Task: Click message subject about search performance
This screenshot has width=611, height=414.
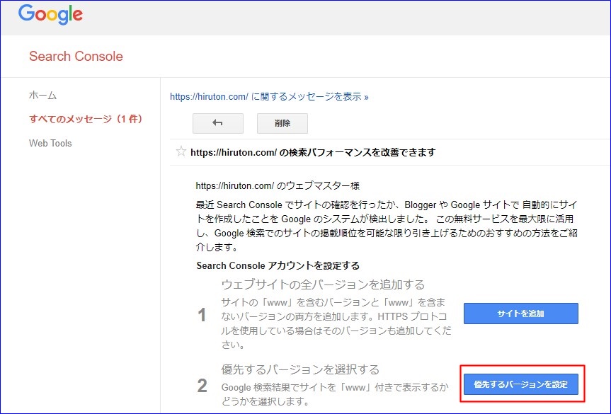Action: point(313,152)
